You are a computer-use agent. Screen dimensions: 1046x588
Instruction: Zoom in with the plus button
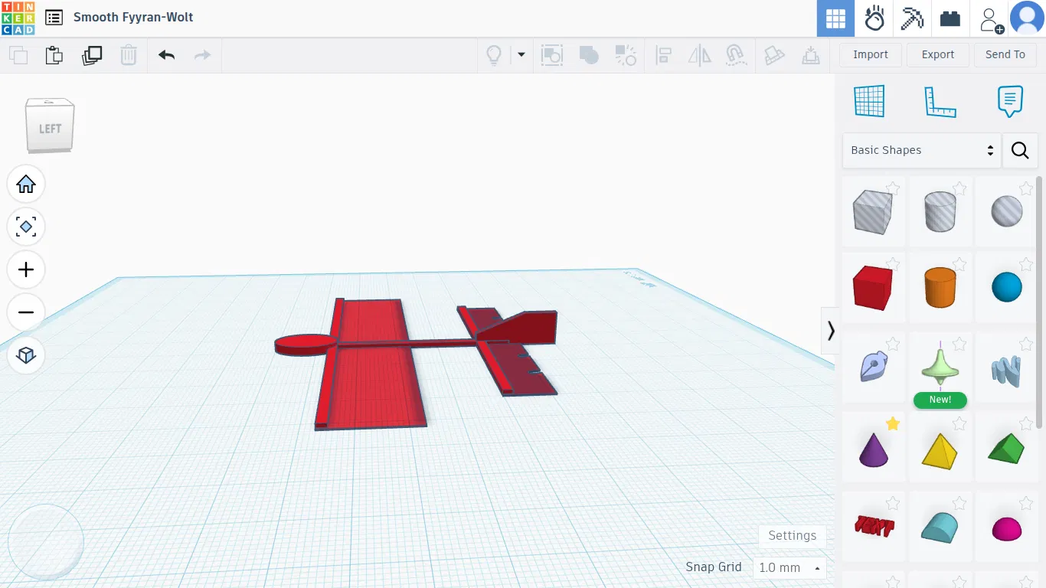26,269
